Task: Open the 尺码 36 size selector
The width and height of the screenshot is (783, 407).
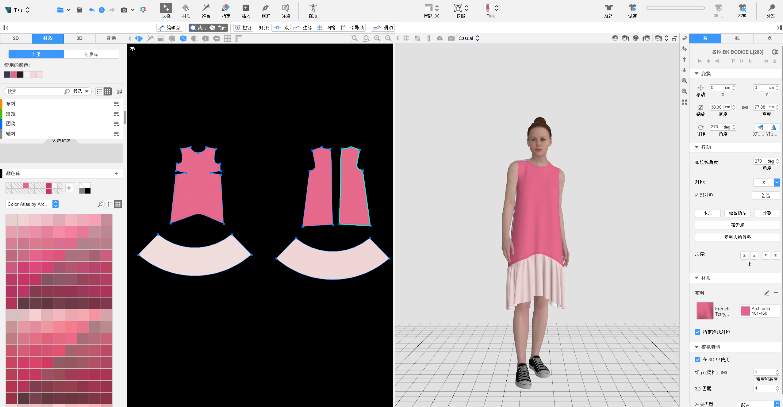Action: click(432, 11)
